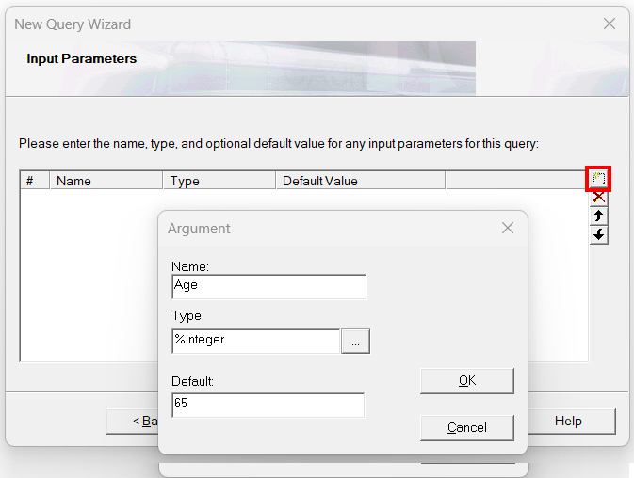Select the Name column header
Viewport: 634px width, 478px height.
[106, 181]
